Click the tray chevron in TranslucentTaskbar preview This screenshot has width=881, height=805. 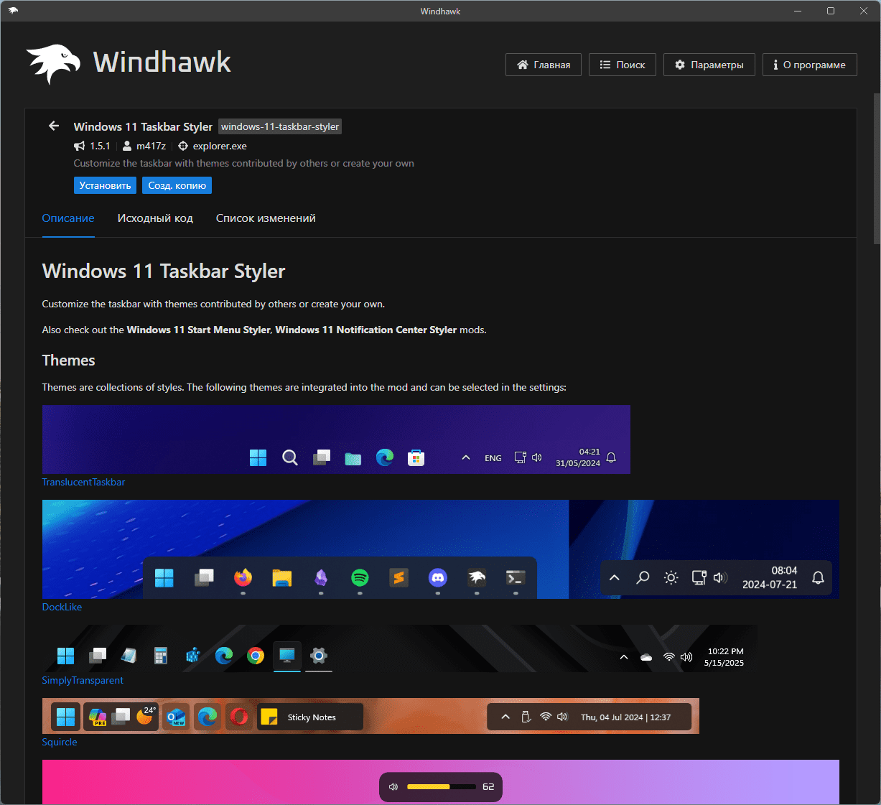tap(466, 457)
